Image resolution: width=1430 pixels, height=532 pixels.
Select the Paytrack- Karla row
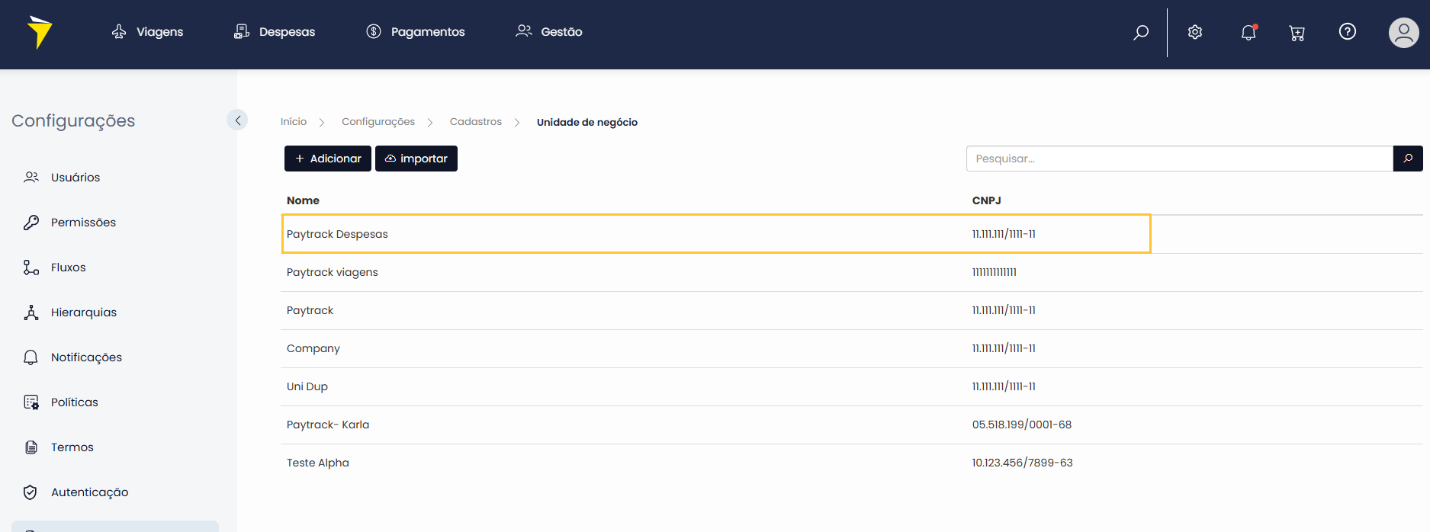click(852, 425)
